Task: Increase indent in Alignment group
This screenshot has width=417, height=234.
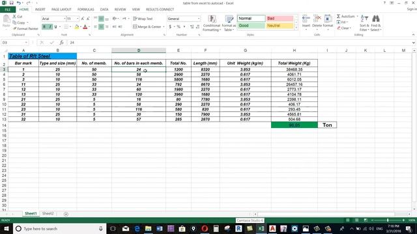Action: (x=120, y=27)
